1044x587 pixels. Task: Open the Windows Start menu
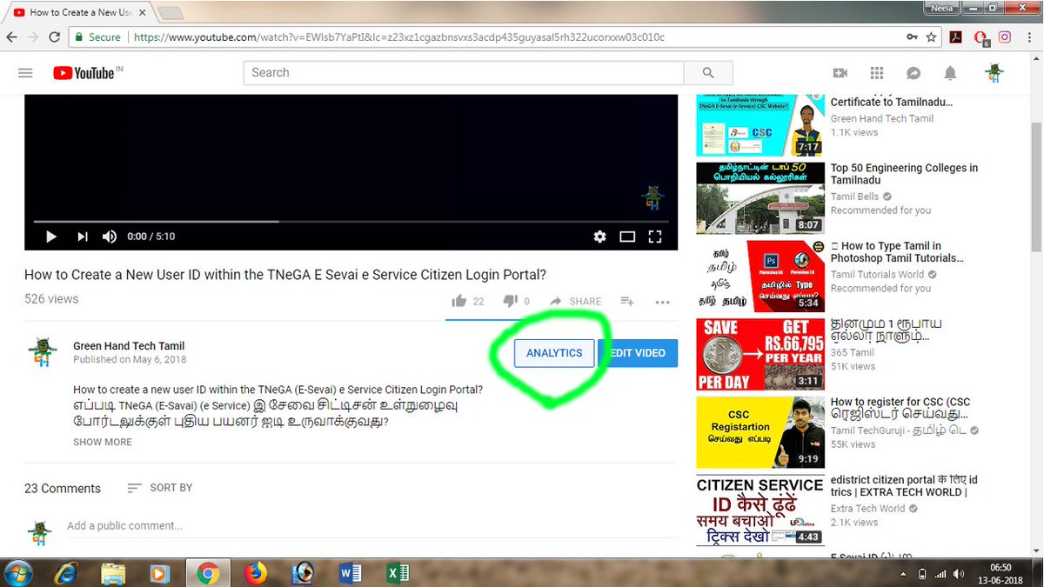pyautogui.click(x=18, y=573)
